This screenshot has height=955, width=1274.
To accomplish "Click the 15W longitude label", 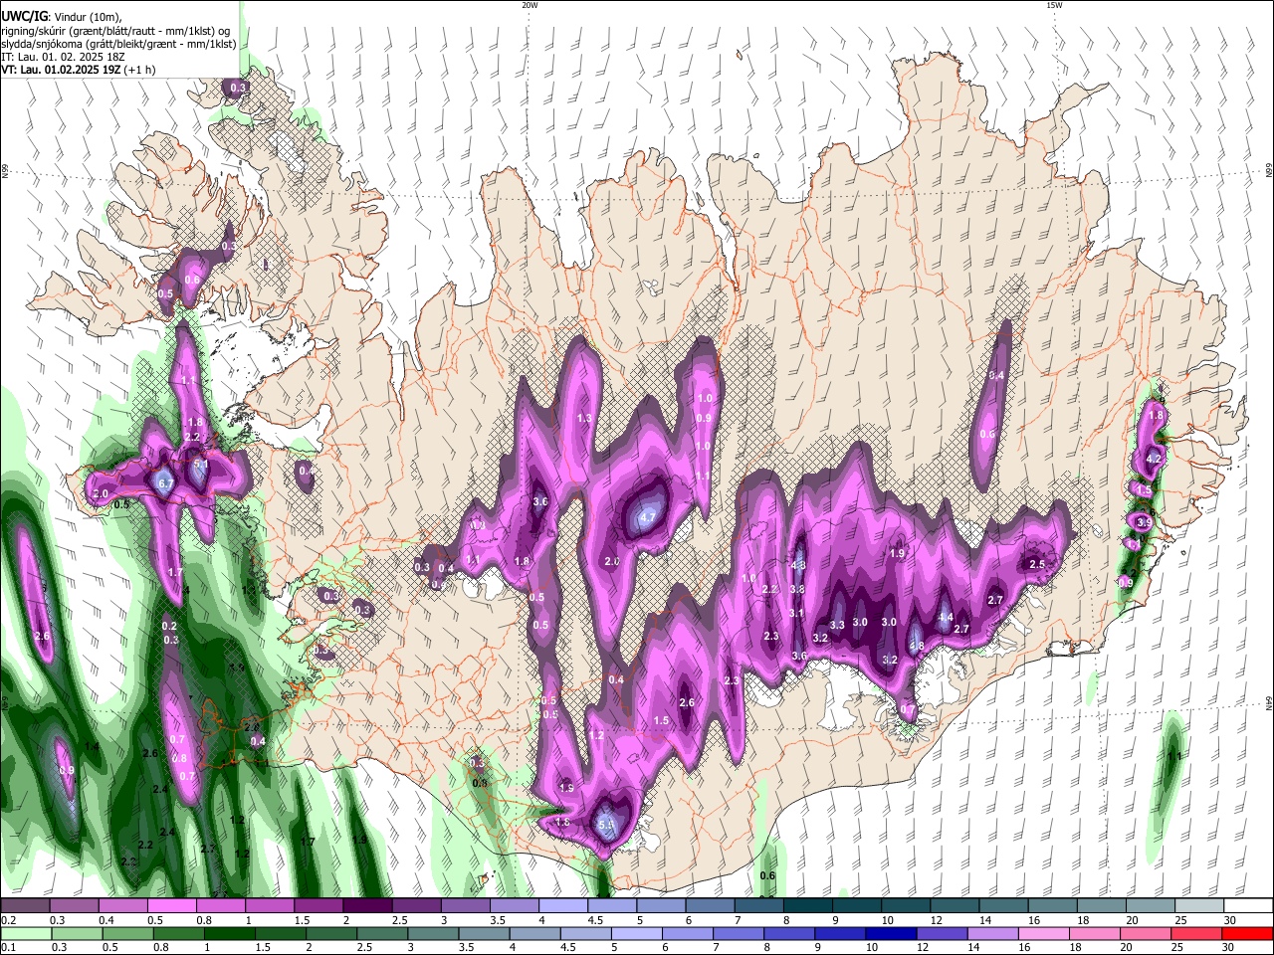I will coord(1053,5).
